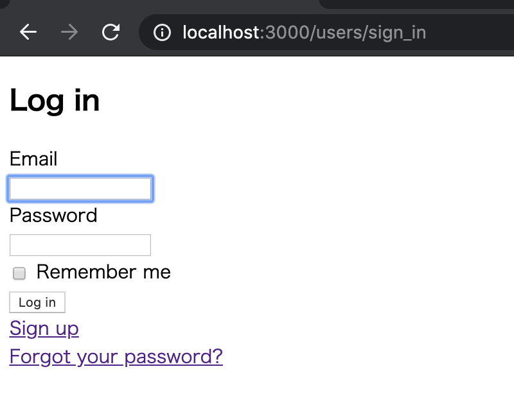Viewport: 514px width, 412px height.
Task: Click the Password field label
Action: pos(53,215)
